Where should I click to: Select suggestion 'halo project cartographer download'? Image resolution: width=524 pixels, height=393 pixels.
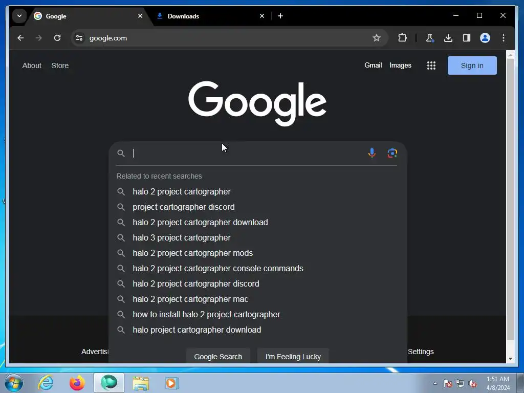[257, 330]
